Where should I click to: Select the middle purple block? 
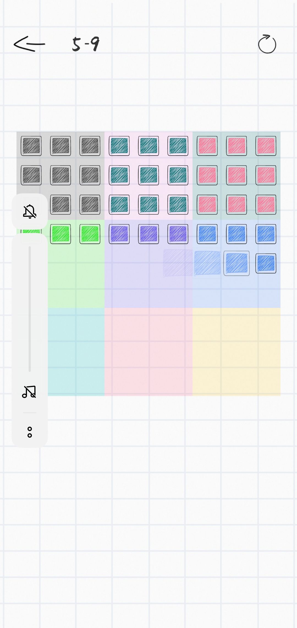tap(148, 234)
